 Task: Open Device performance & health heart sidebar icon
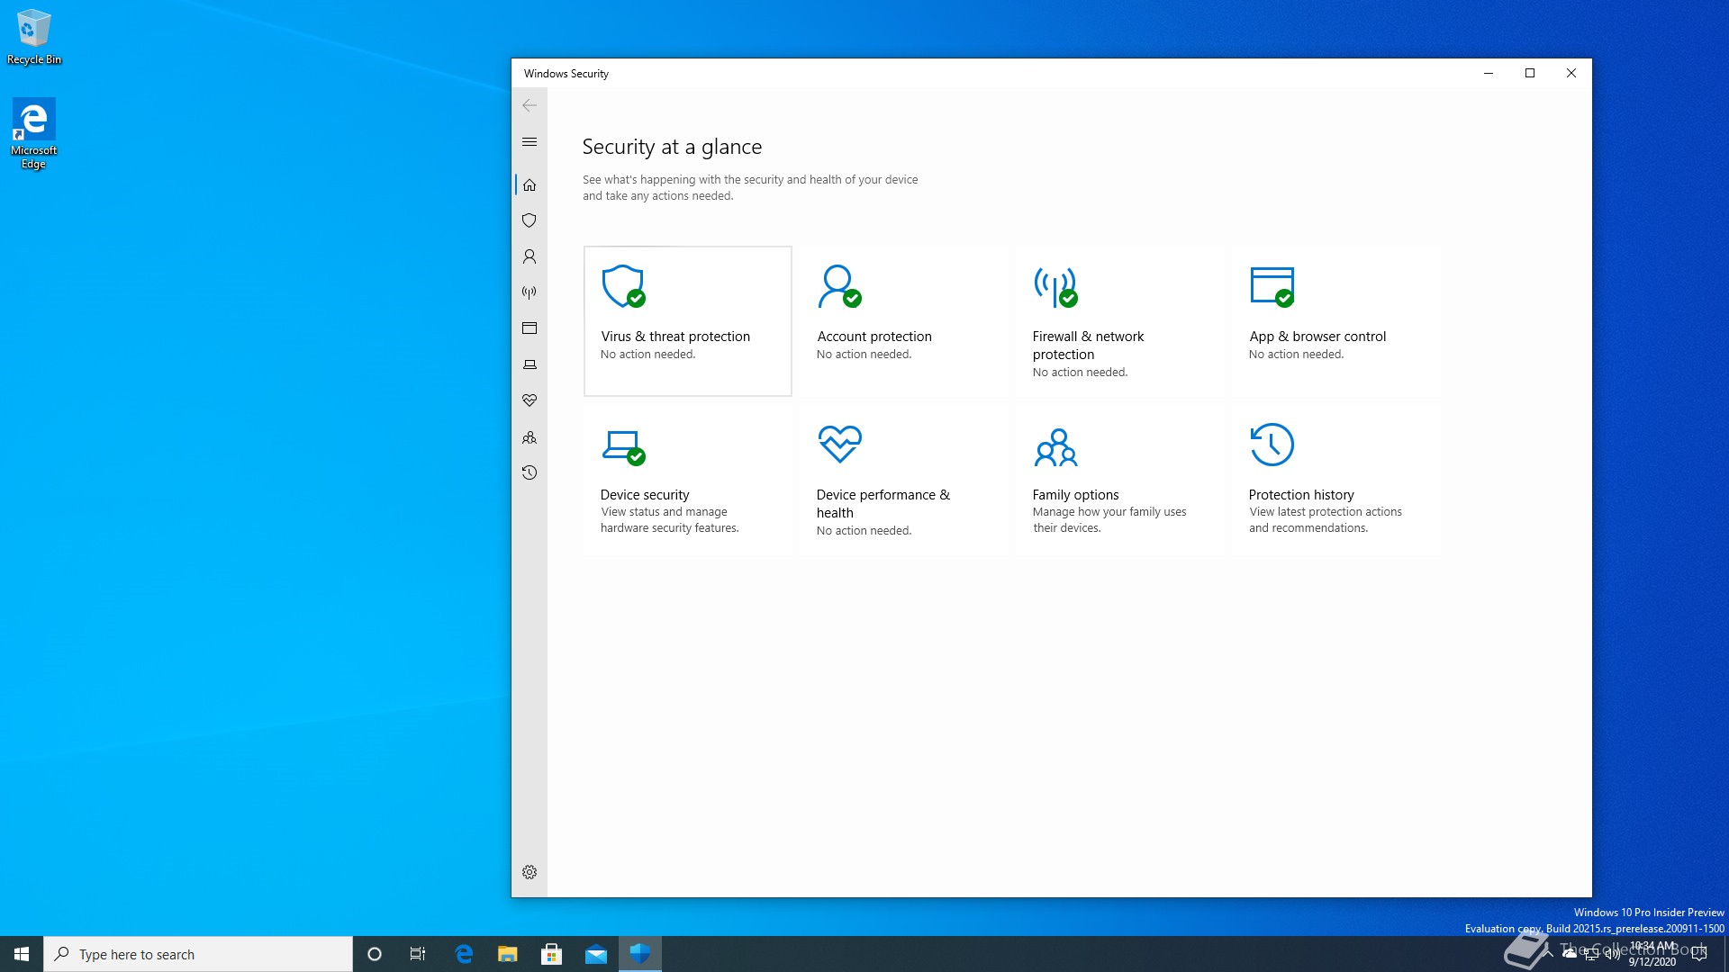click(530, 400)
